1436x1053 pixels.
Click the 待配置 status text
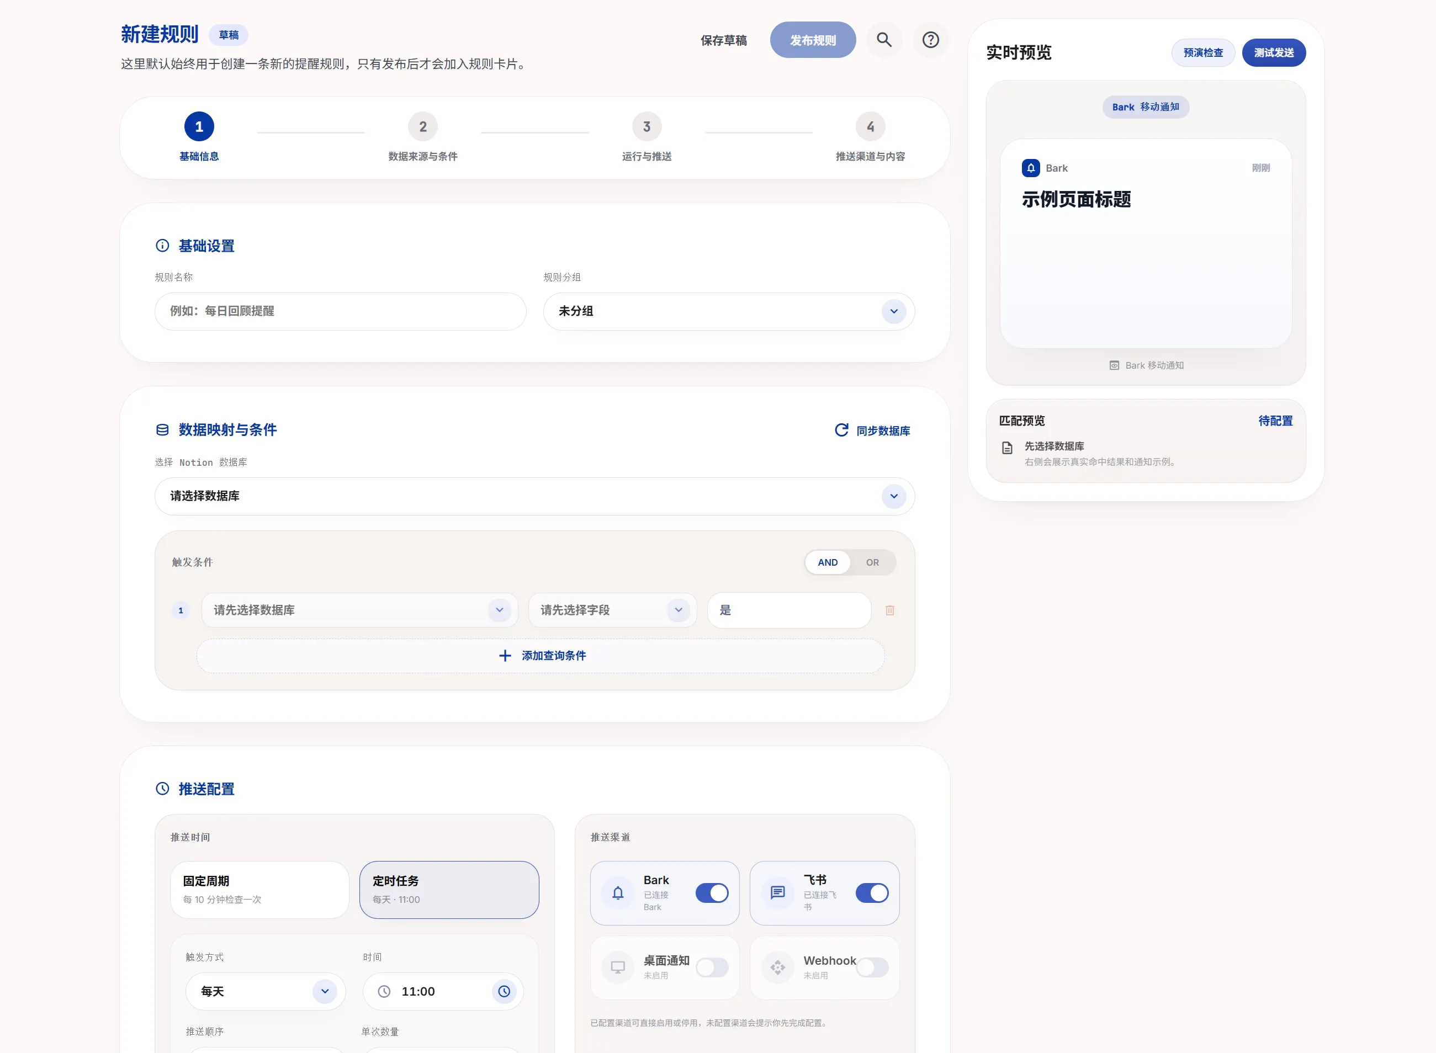1275,421
